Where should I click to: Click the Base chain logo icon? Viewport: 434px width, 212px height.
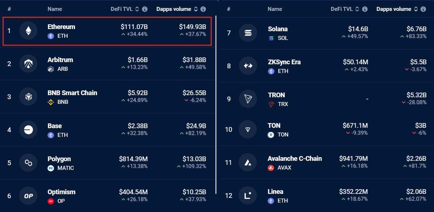pos(28,130)
